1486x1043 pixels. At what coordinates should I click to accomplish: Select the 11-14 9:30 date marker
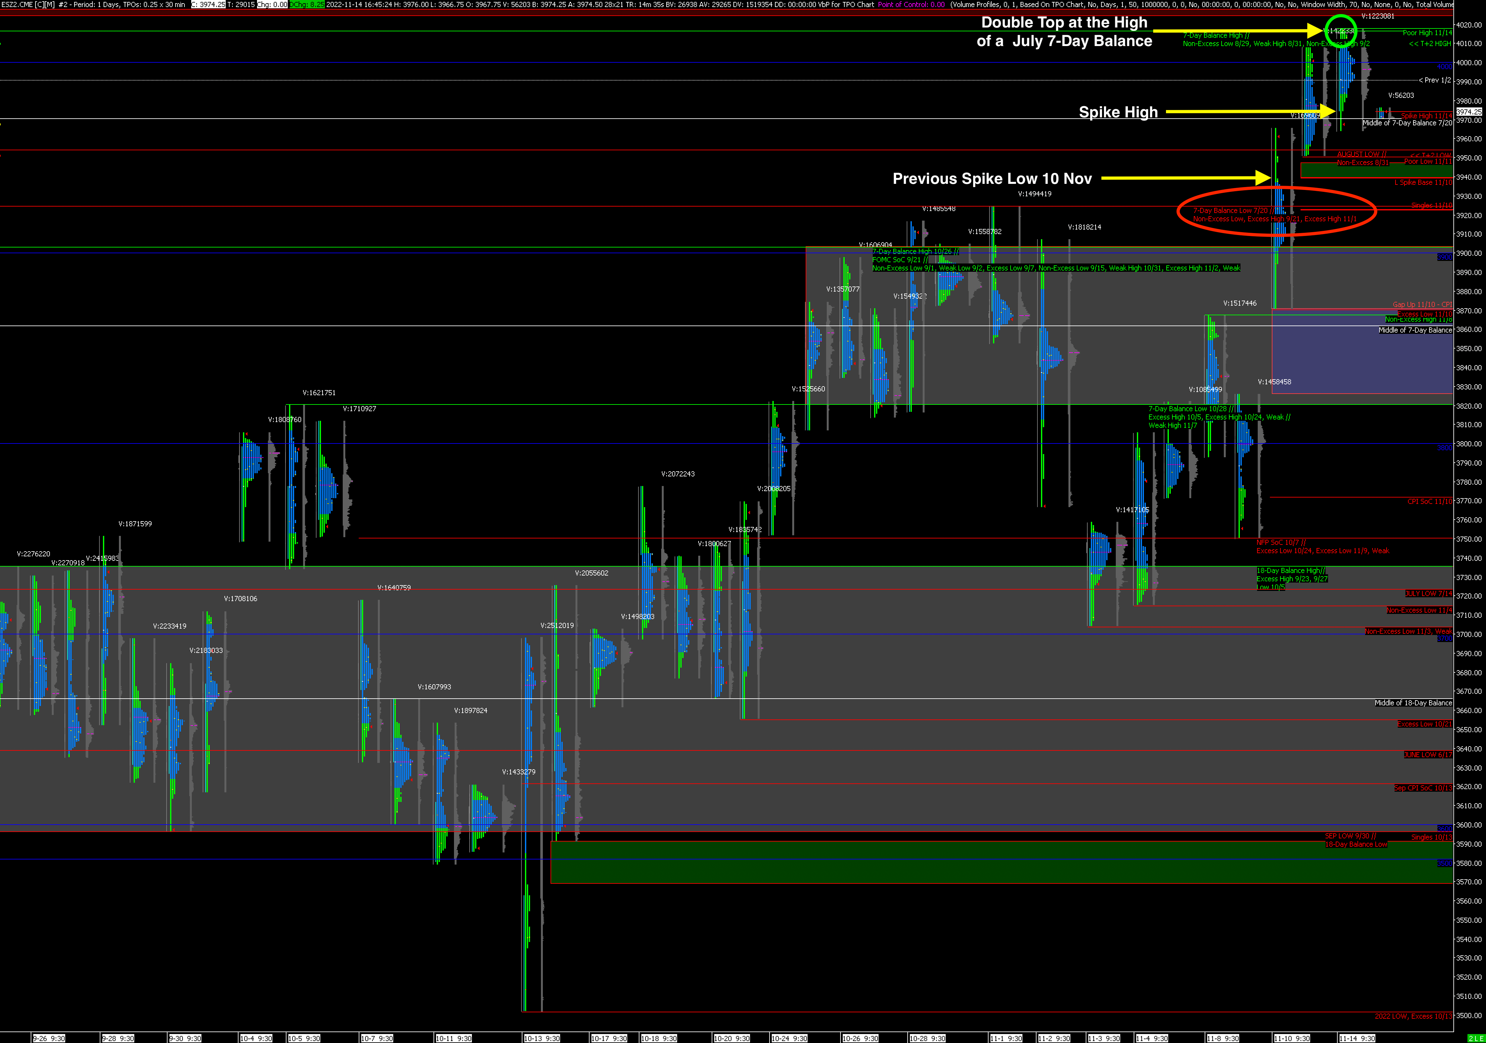(1357, 1039)
